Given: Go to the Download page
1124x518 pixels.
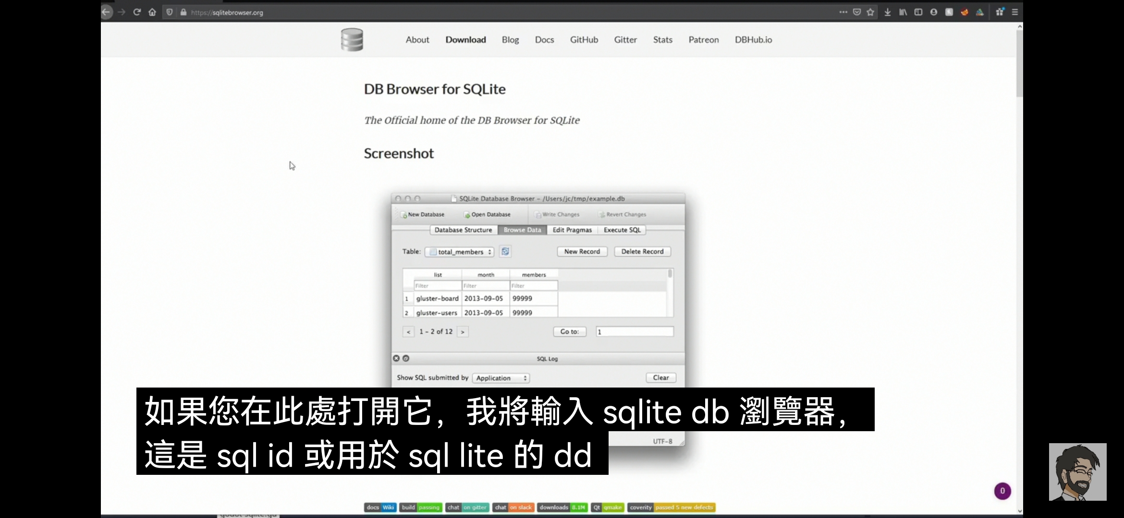Looking at the screenshot, I should click(465, 40).
